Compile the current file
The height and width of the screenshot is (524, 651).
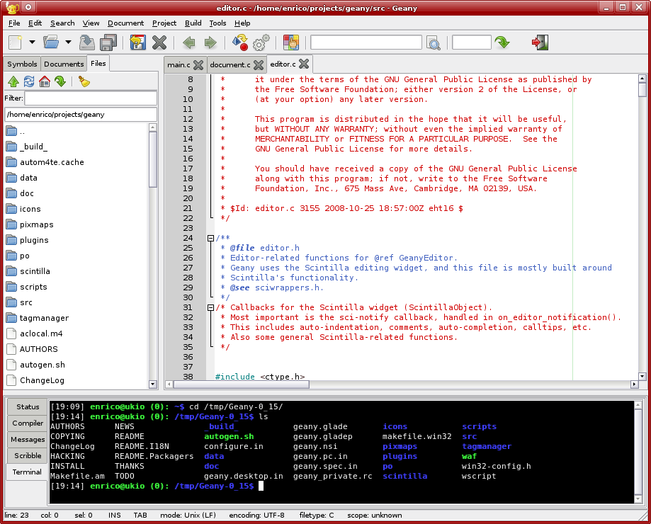240,42
